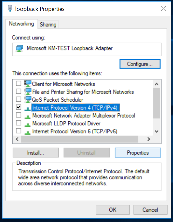Switch to the Sharing tab
Screen dimensions: 173x222
(x=48, y=24)
